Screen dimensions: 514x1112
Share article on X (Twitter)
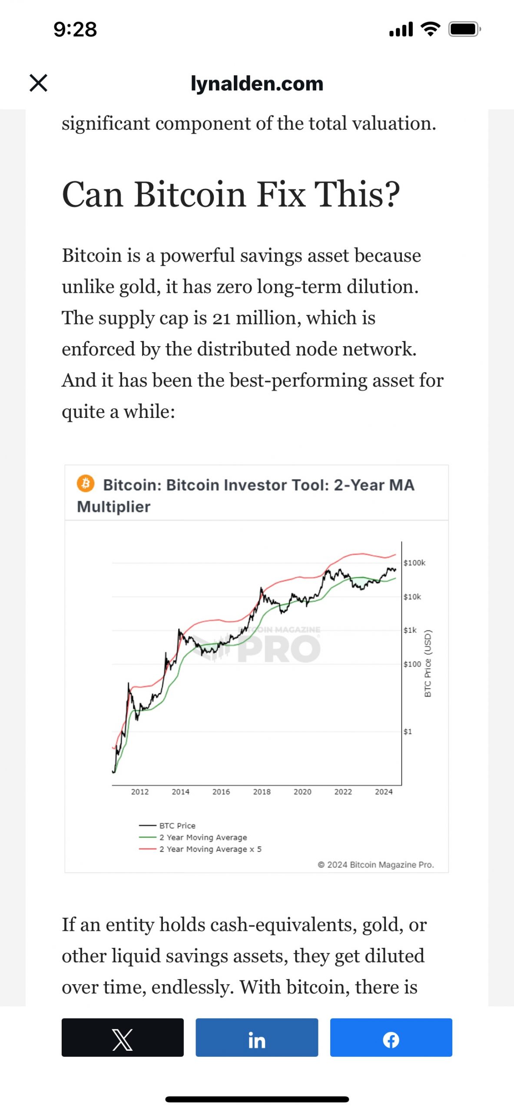coord(123,1039)
